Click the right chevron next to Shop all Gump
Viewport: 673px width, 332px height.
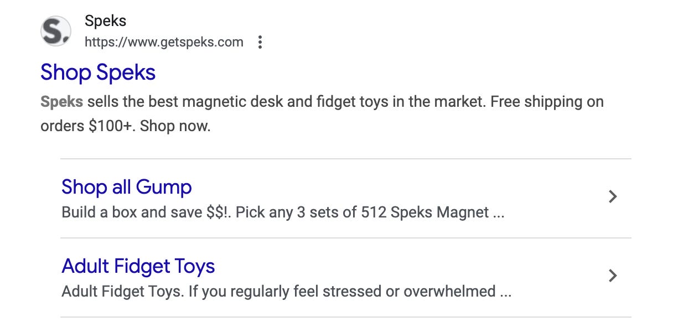click(x=612, y=196)
